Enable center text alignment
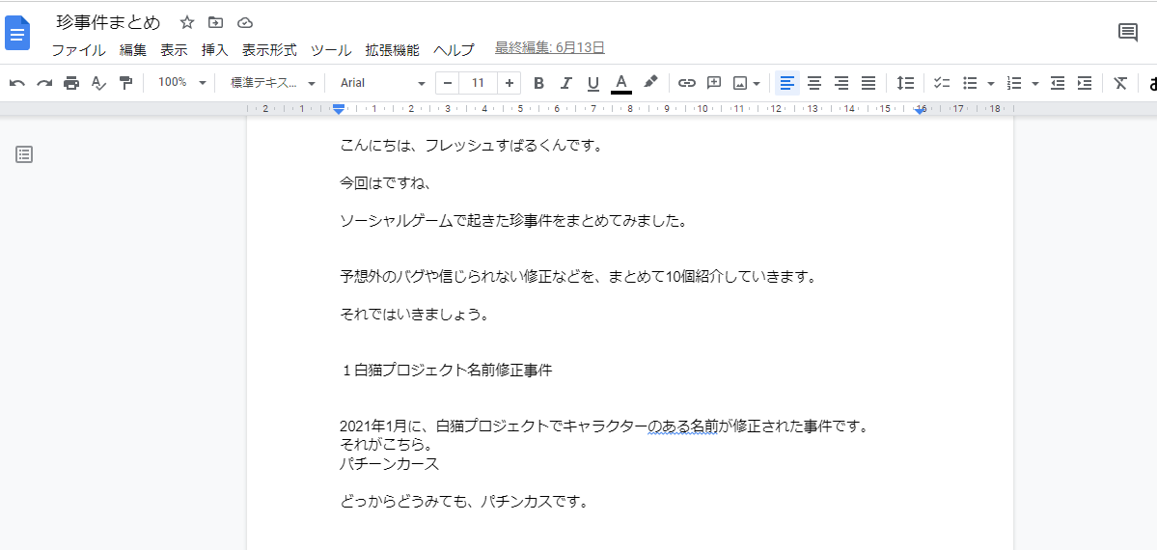This screenshot has height=550, width=1157. (x=814, y=83)
